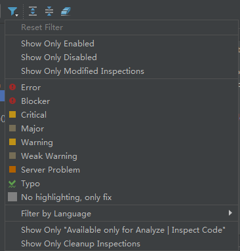Viewport: 240px width, 251px height.
Task: Click the eraser reset-to-defaults icon
Action: [x=66, y=11]
